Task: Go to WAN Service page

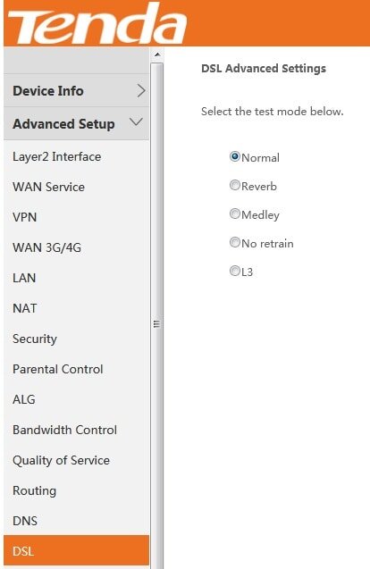Action: (48, 187)
